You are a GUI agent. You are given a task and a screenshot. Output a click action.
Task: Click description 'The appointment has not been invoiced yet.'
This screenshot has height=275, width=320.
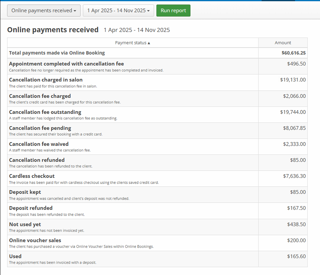click(x=47, y=231)
